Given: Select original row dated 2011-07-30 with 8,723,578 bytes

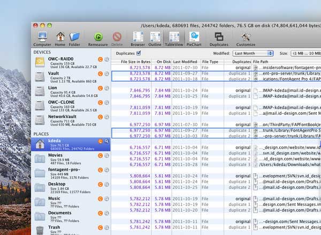Looking at the screenshot, I should [x=216, y=68].
